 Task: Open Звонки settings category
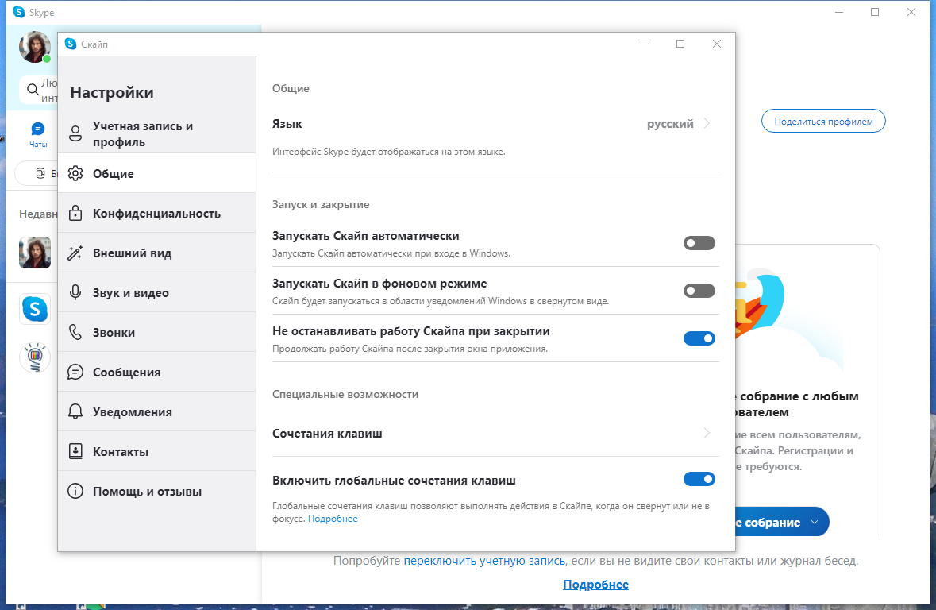157,332
